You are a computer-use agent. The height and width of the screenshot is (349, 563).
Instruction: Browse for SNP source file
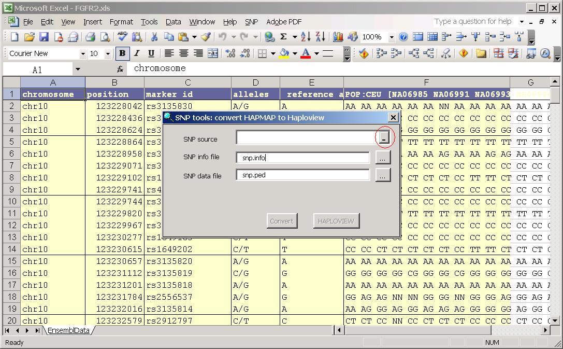[383, 137]
